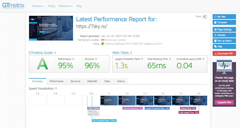Click the filmstrip frame under the 1.5s label
The image size is (240, 128).
(163, 100)
